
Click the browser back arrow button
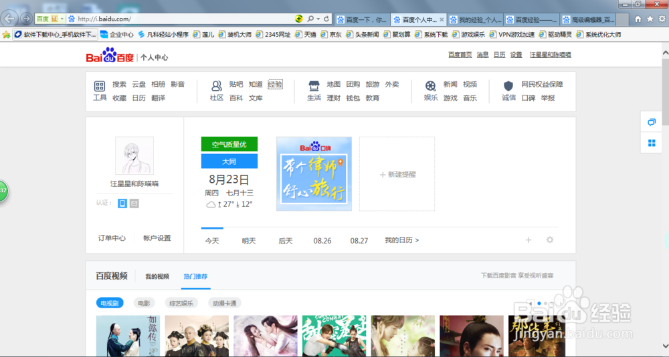pyautogui.click(x=9, y=18)
